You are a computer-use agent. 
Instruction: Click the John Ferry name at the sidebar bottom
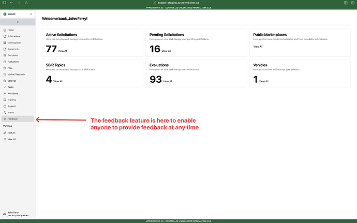tap(13, 213)
